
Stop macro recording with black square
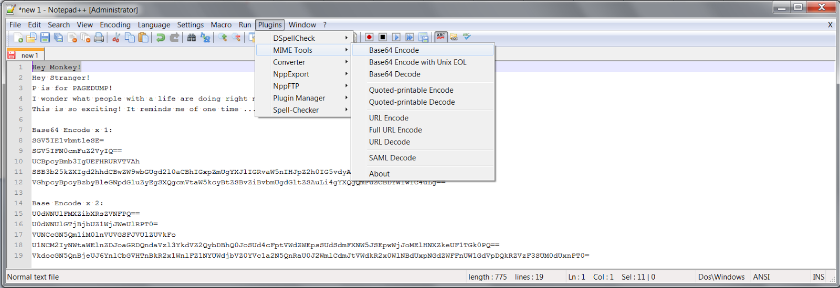click(383, 37)
